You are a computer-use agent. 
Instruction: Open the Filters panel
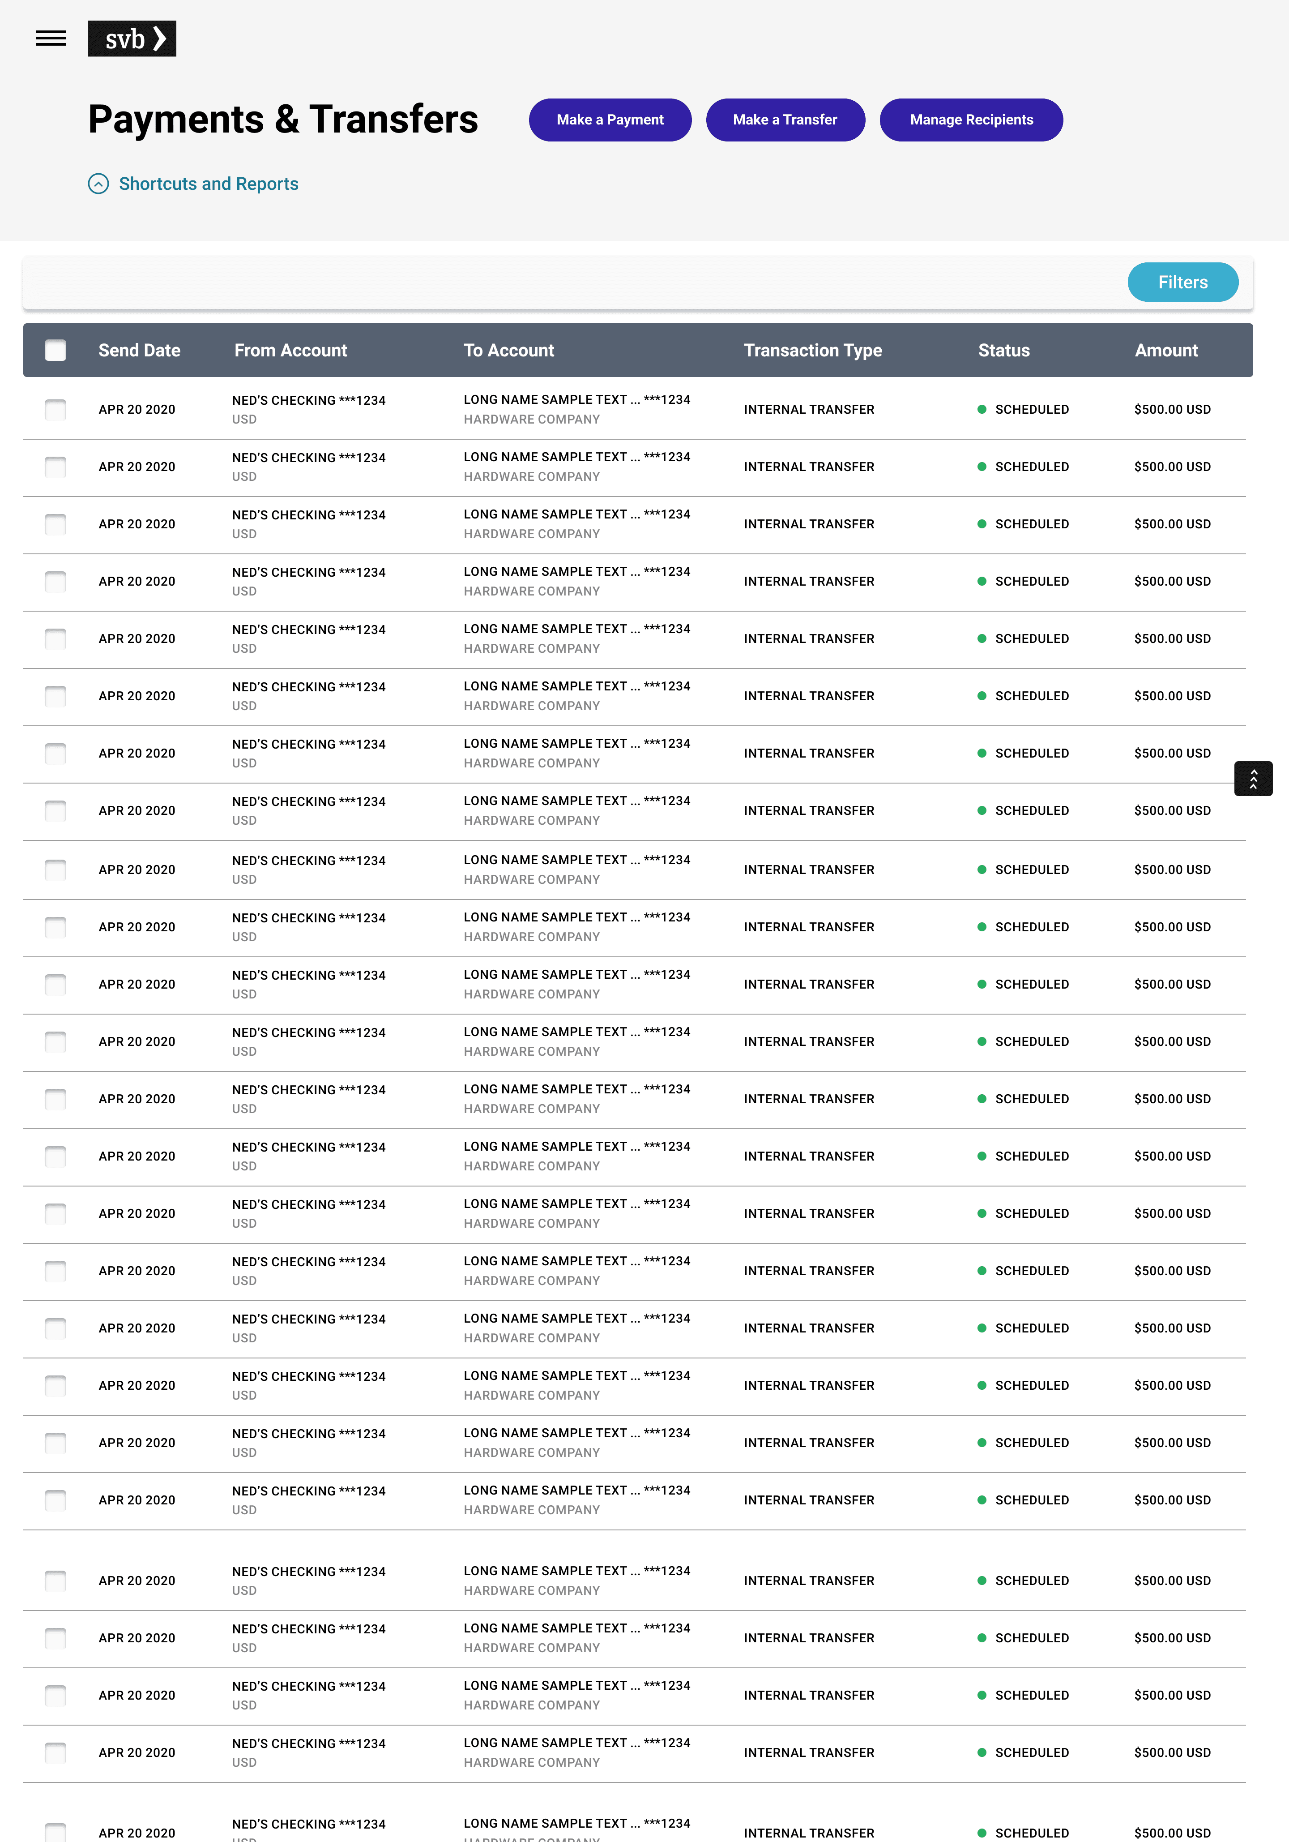tap(1182, 282)
